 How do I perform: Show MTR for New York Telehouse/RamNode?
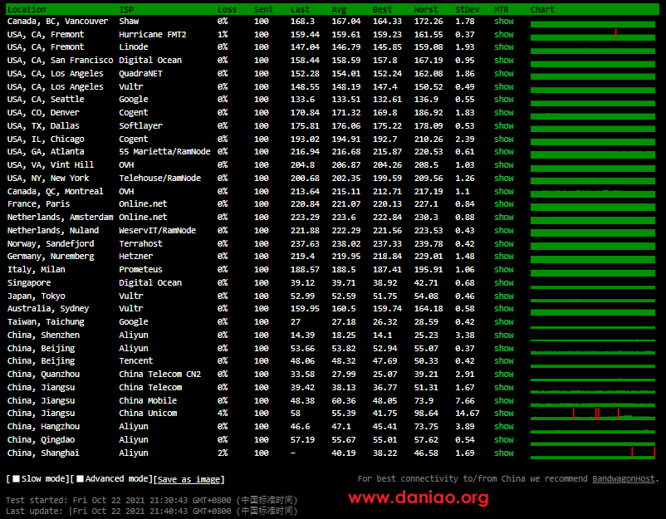click(504, 178)
